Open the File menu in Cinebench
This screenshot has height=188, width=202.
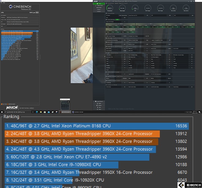(x=2, y=2)
